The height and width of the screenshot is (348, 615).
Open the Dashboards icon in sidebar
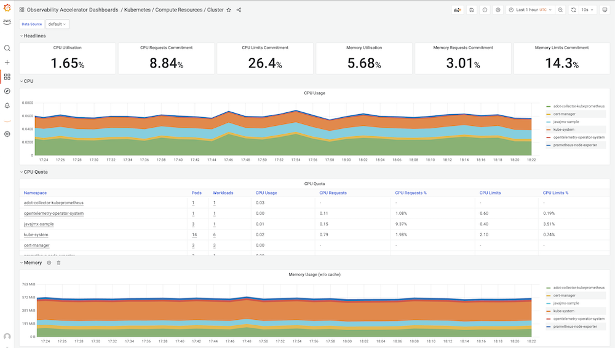coord(7,77)
